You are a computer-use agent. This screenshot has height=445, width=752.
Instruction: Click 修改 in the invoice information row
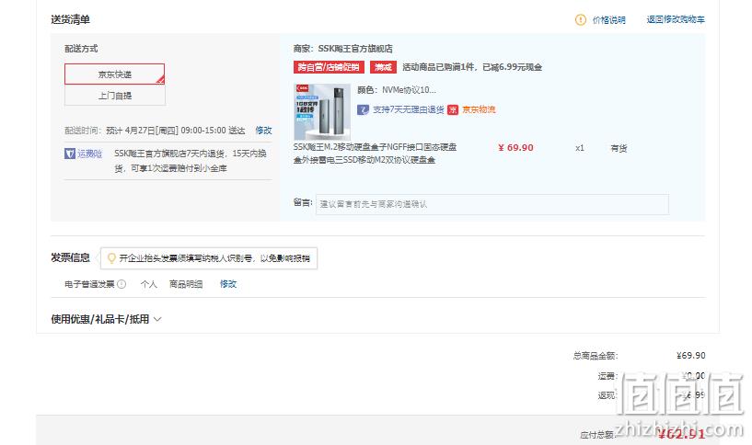227,284
